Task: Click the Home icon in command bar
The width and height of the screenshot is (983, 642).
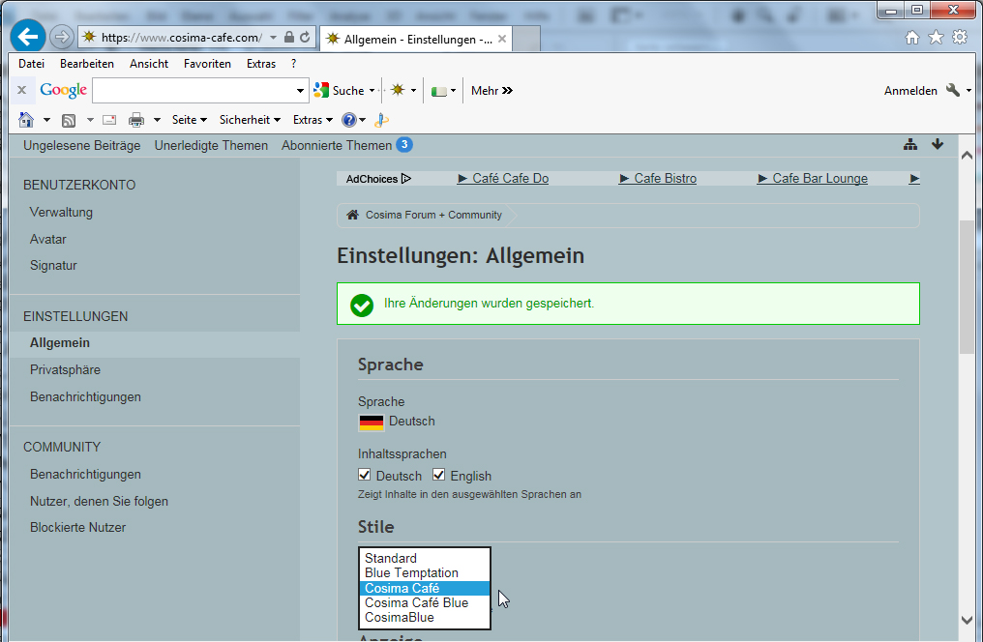Action: click(27, 120)
